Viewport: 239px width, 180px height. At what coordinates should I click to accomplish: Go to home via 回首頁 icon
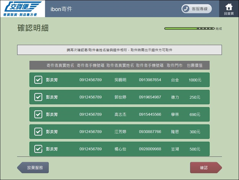coord(229,9)
